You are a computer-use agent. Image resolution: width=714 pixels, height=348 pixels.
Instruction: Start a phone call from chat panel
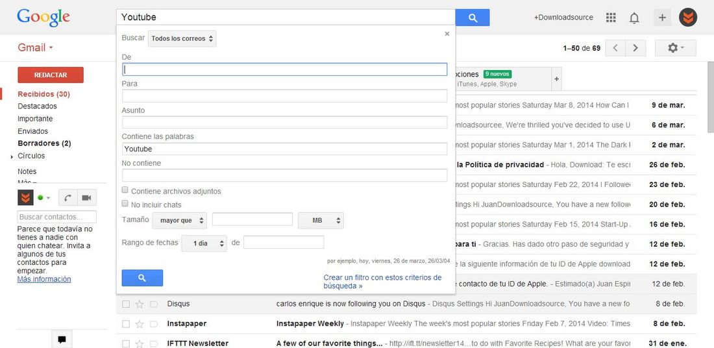(68, 197)
